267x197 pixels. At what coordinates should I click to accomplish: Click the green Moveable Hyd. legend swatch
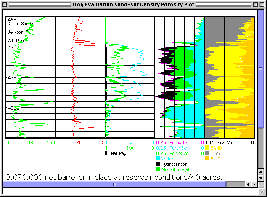158,170
